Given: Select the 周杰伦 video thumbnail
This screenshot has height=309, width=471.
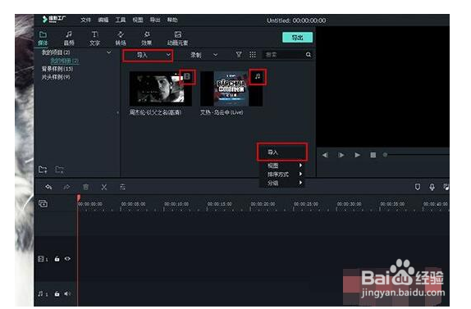Looking at the screenshot, I should (160, 89).
